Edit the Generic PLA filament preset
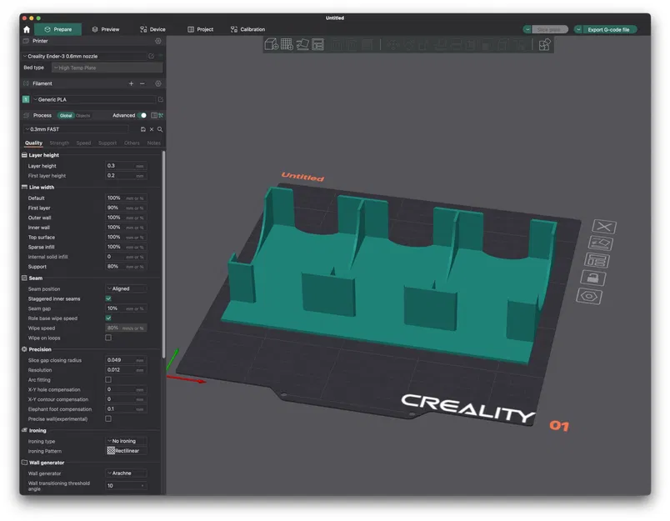This screenshot has height=521, width=670. click(161, 99)
